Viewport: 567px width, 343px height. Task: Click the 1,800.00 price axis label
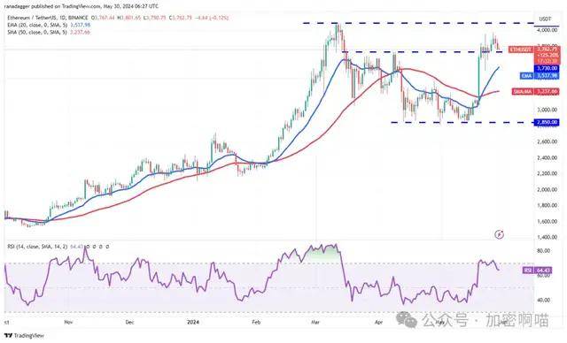coord(547,205)
